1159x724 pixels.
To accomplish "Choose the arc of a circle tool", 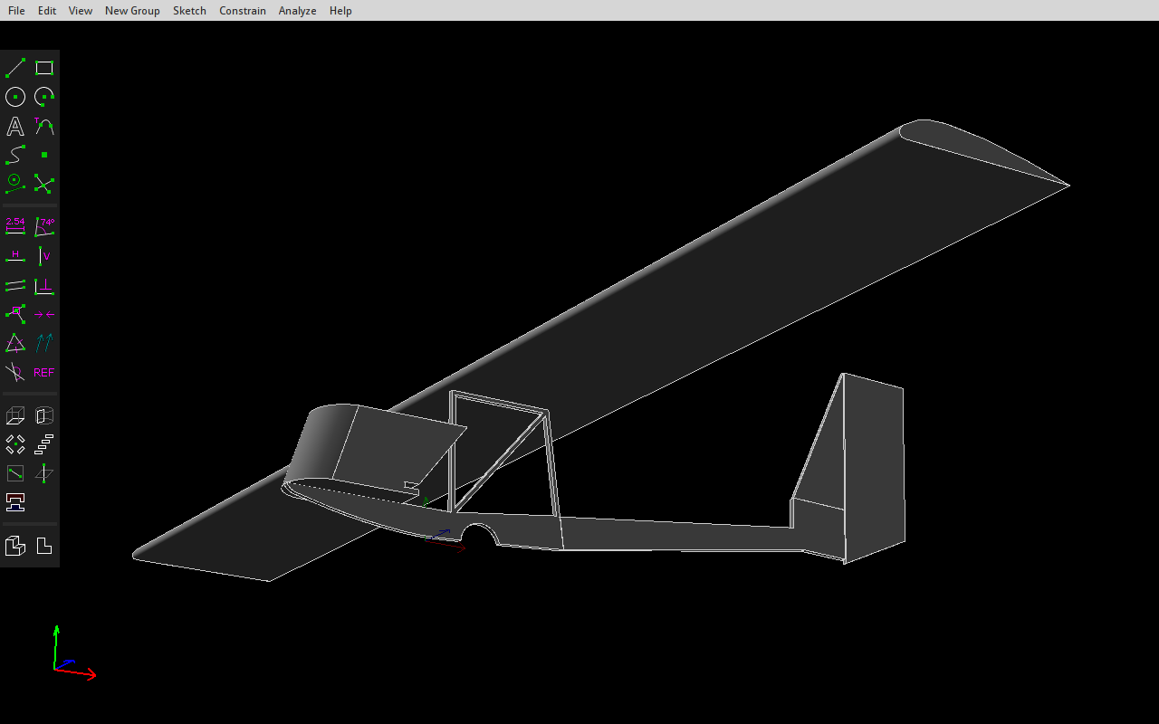I will click(44, 97).
